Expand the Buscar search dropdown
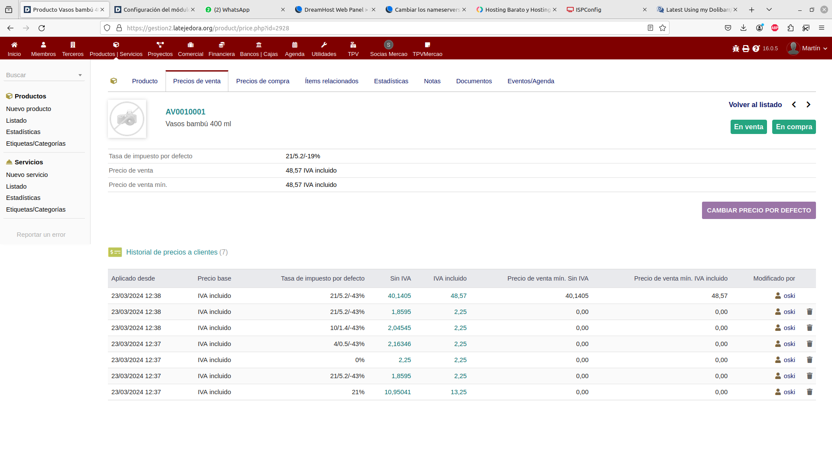This screenshot has height=451, width=832. click(80, 75)
